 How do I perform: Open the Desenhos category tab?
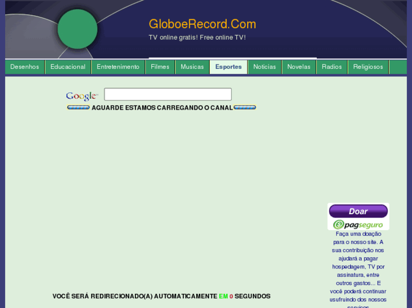pos(25,67)
